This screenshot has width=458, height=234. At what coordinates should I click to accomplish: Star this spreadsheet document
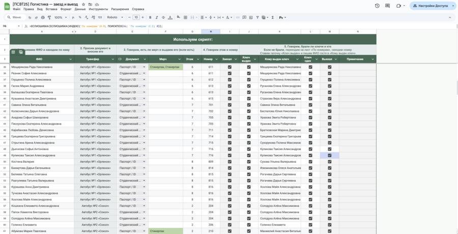click(83, 4)
